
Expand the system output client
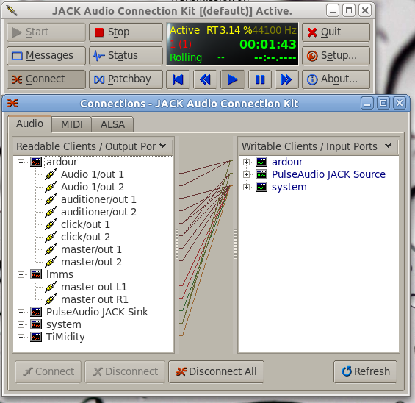click(x=21, y=324)
